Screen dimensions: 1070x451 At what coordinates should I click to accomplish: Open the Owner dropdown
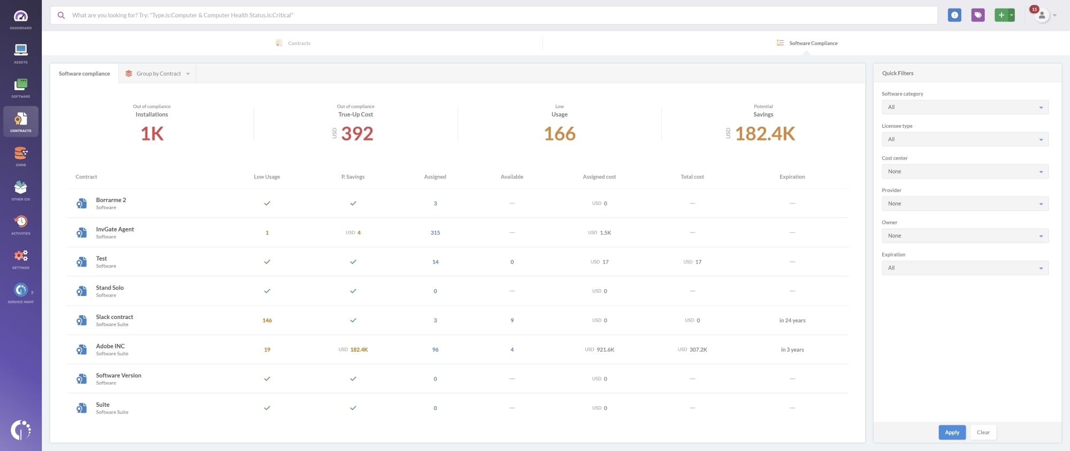pyautogui.click(x=965, y=236)
